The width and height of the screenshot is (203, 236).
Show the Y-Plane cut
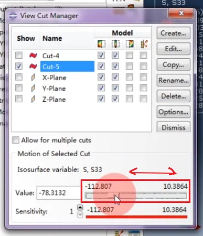(19, 88)
